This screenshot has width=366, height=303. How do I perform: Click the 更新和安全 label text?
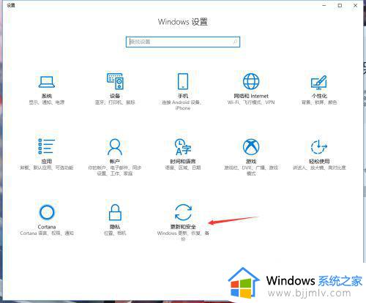(183, 227)
